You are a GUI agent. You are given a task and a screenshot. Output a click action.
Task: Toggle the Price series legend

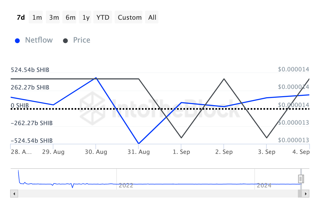coord(82,40)
